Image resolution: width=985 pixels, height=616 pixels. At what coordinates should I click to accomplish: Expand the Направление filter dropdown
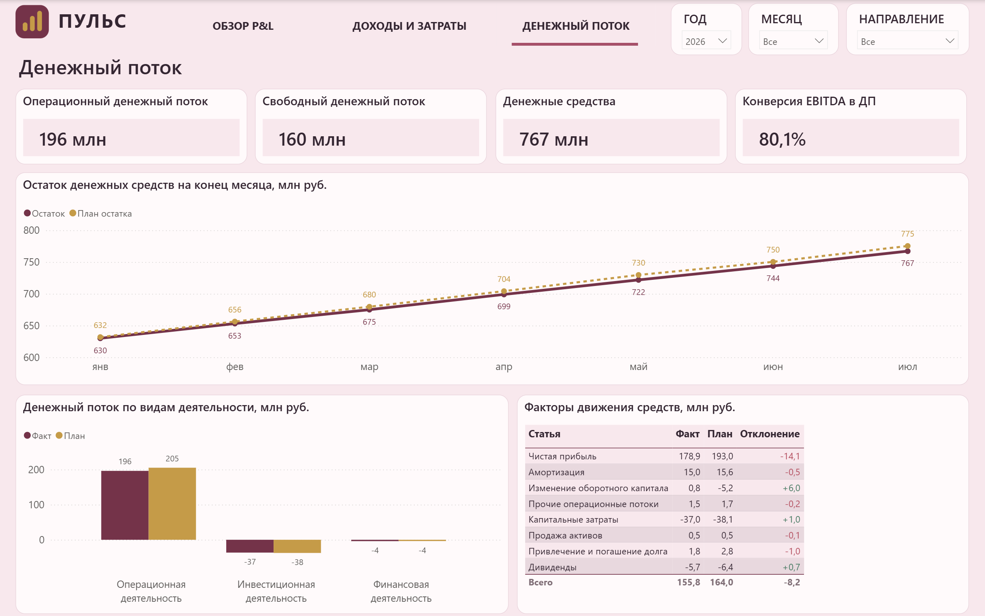pyautogui.click(x=907, y=41)
